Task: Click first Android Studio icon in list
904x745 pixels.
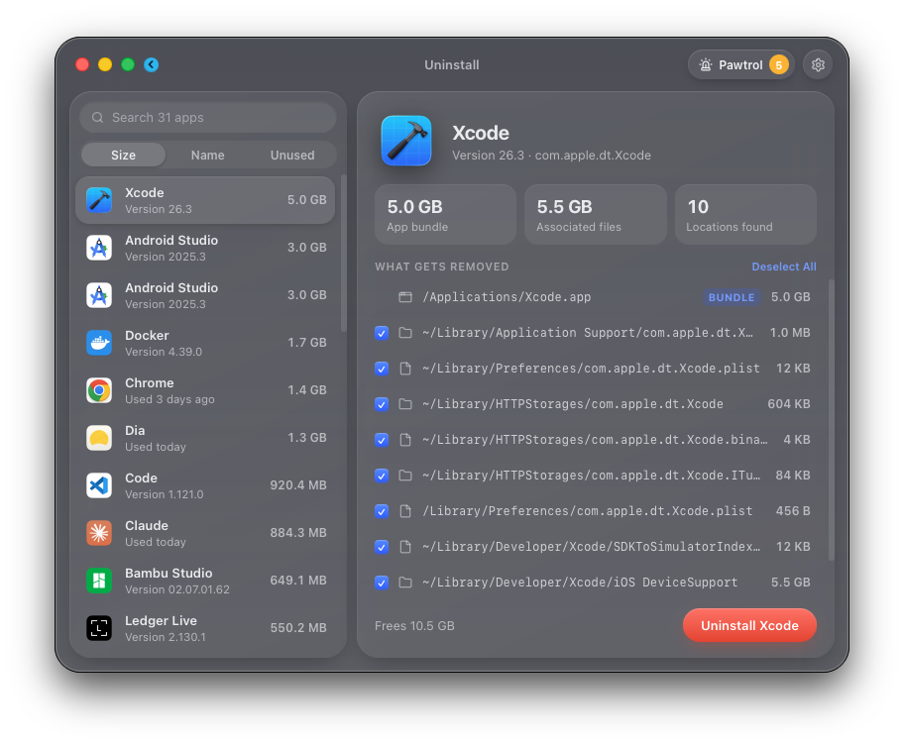Action: (x=99, y=248)
